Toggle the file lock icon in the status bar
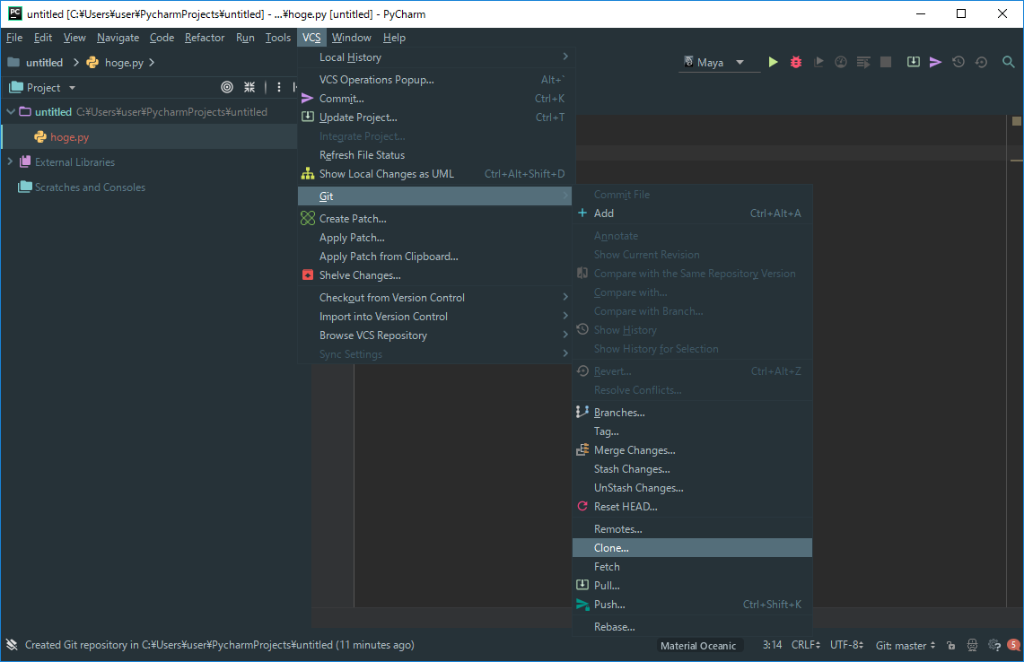 point(950,645)
